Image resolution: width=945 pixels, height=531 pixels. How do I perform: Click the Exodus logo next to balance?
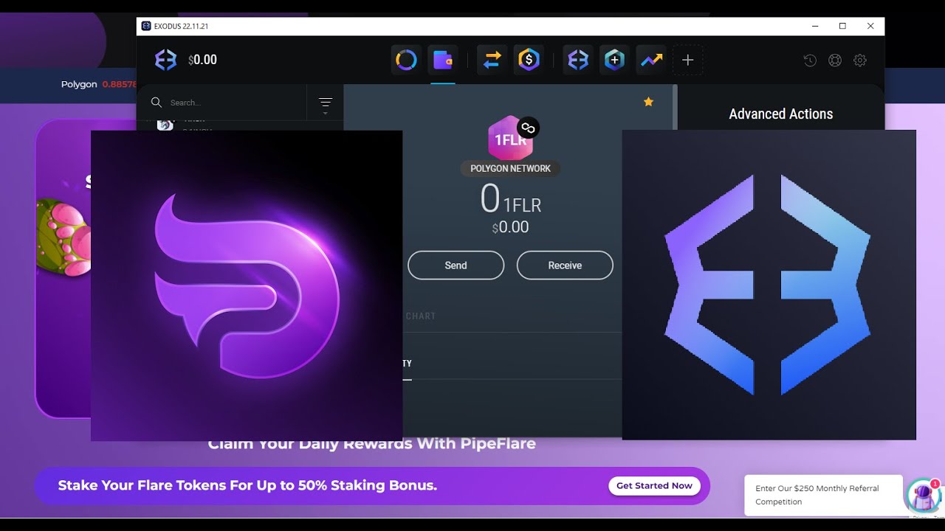click(x=165, y=60)
